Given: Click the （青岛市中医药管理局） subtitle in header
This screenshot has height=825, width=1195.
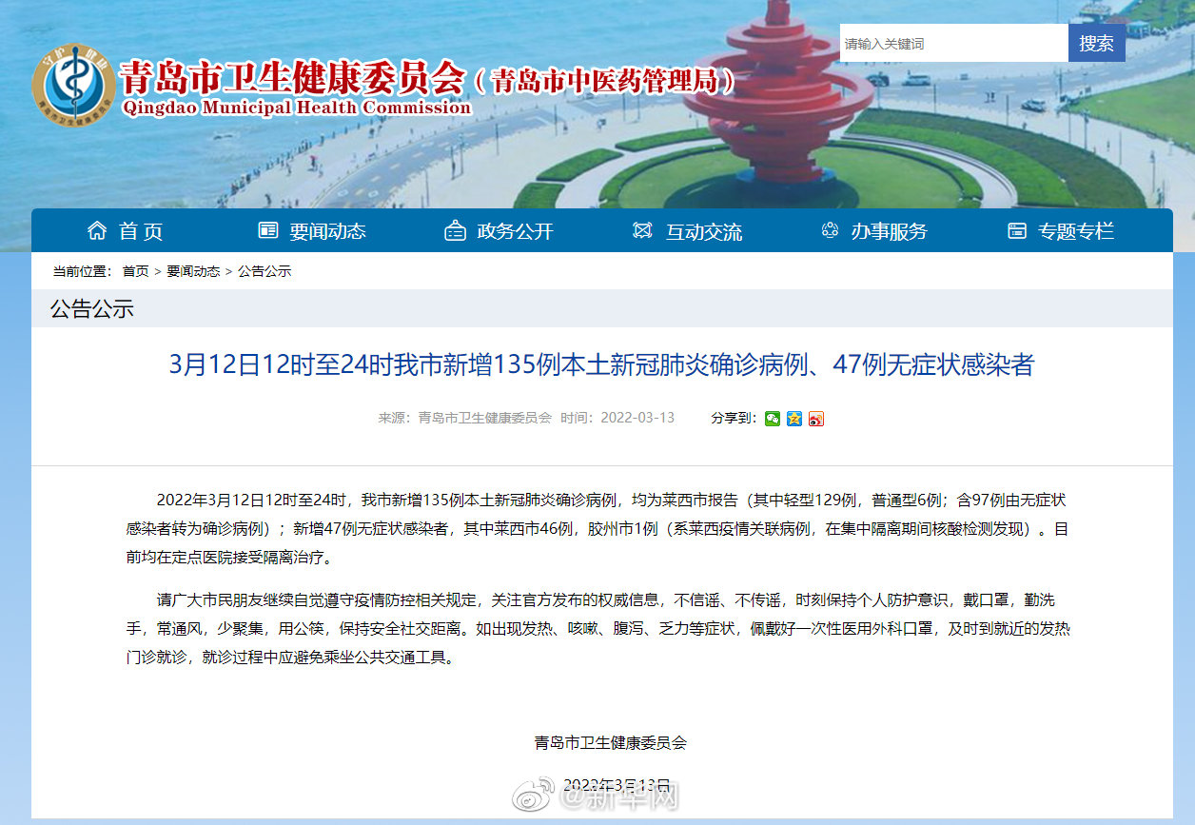Looking at the screenshot, I should point(606,82).
